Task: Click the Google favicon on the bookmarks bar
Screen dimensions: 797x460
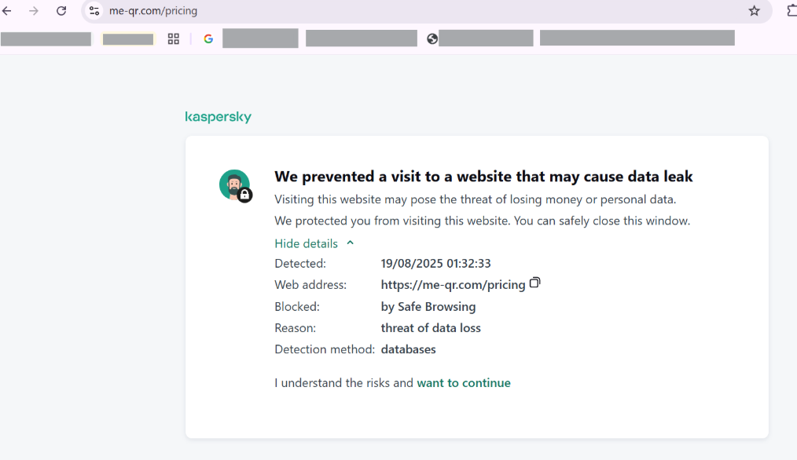Action: (208, 38)
